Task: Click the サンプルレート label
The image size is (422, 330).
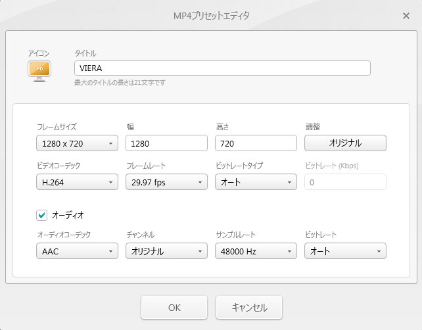Action: pyautogui.click(x=235, y=235)
